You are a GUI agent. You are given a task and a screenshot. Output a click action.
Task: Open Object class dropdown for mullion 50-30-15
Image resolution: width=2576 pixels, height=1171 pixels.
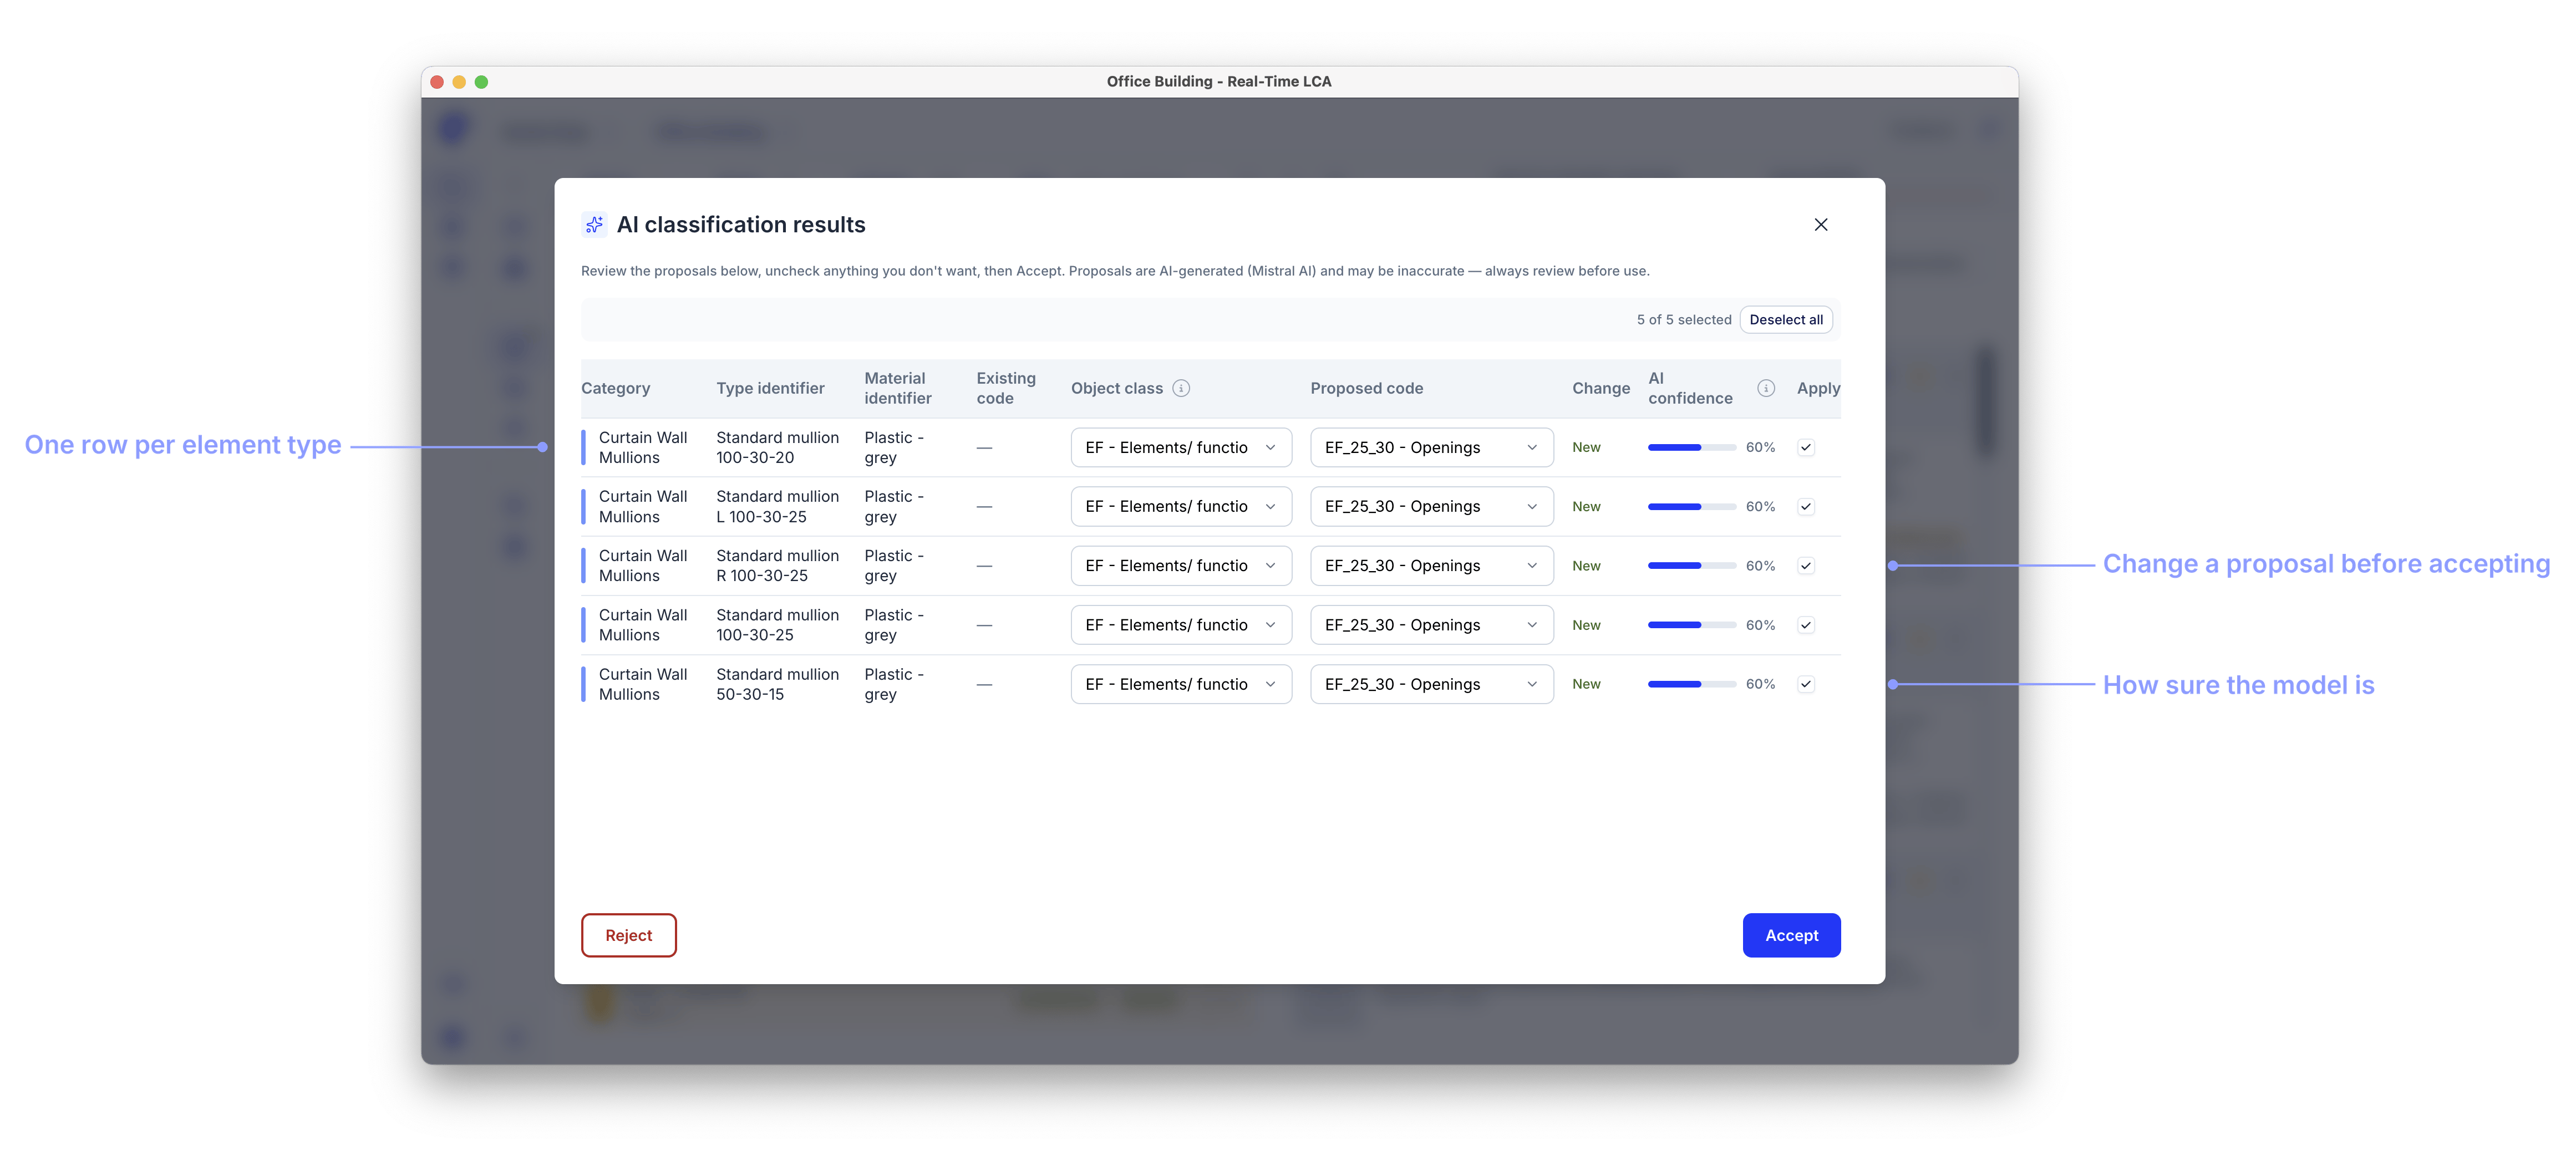point(1181,684)
